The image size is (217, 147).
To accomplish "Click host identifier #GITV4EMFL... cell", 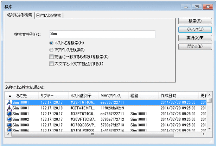I will tap(83, 108).
